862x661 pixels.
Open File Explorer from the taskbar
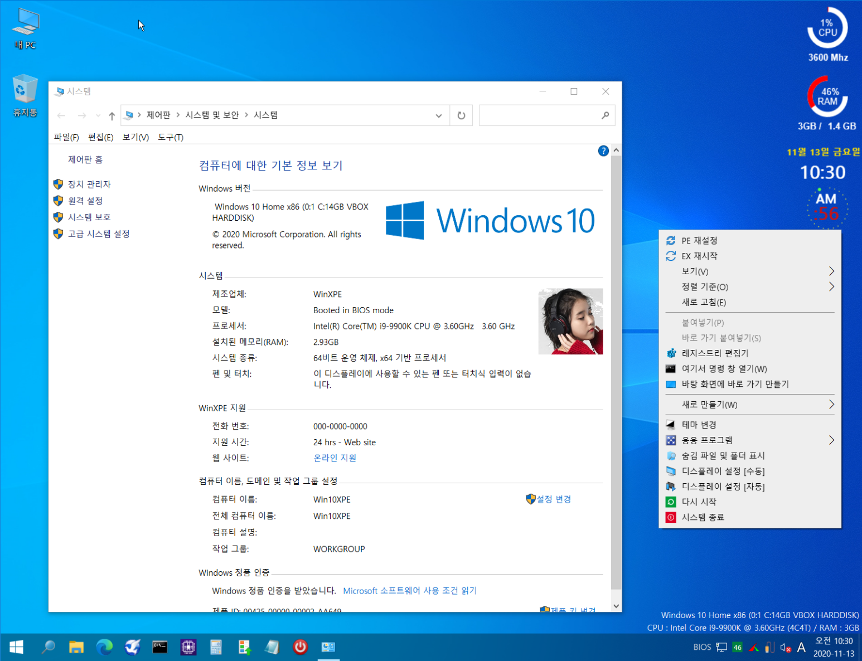(76, 647)
